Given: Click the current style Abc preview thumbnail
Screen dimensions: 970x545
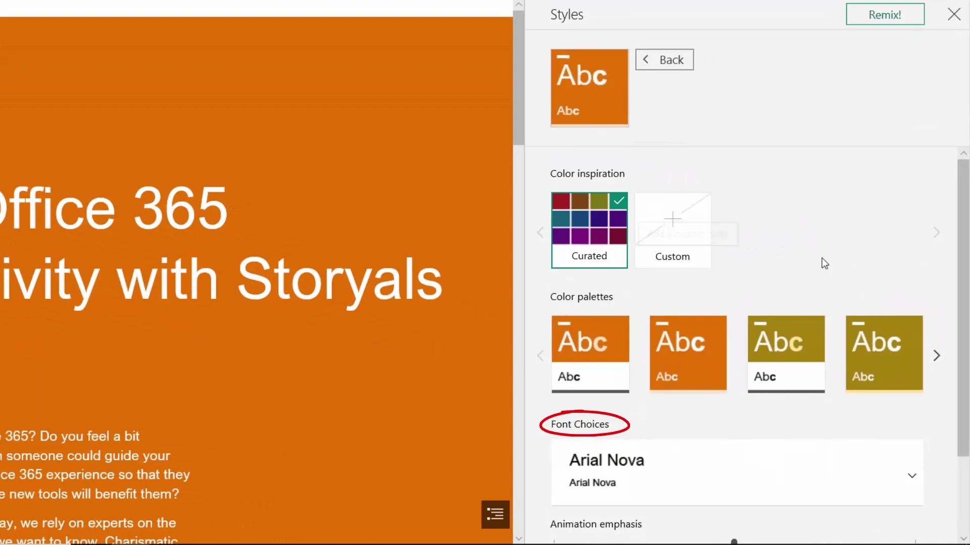Looking at the screenshot, I should [x=590, y=87].
